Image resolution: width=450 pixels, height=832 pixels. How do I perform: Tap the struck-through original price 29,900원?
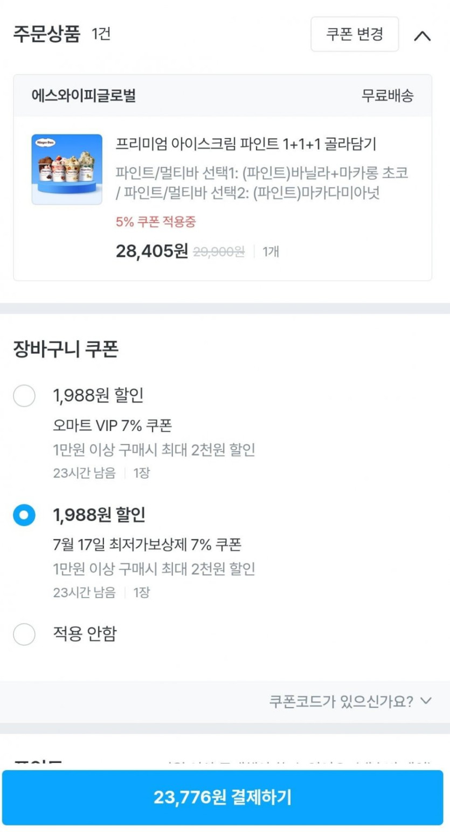pos(219,251)
